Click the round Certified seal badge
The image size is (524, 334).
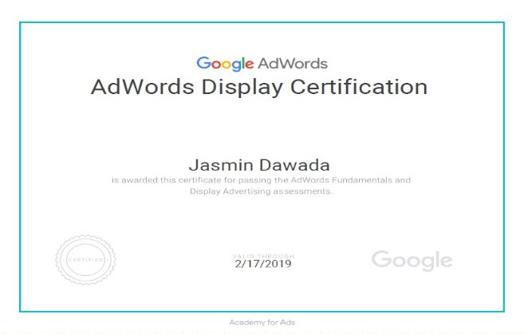(85, 259)
